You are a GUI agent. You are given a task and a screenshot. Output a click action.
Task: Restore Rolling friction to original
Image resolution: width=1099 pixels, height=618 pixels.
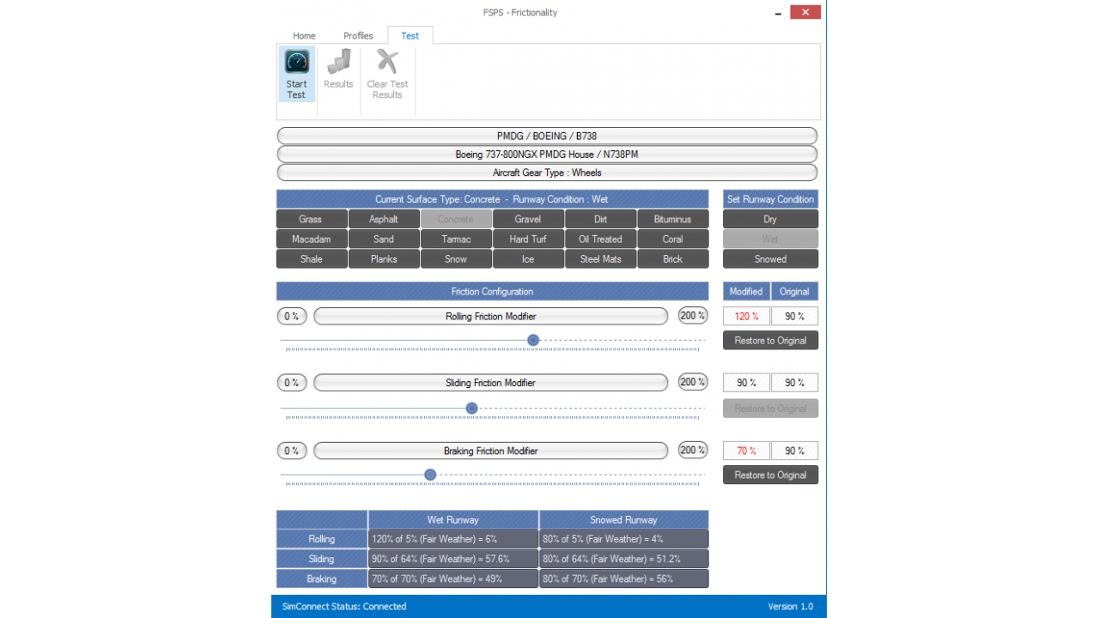(x=770, y=340)
